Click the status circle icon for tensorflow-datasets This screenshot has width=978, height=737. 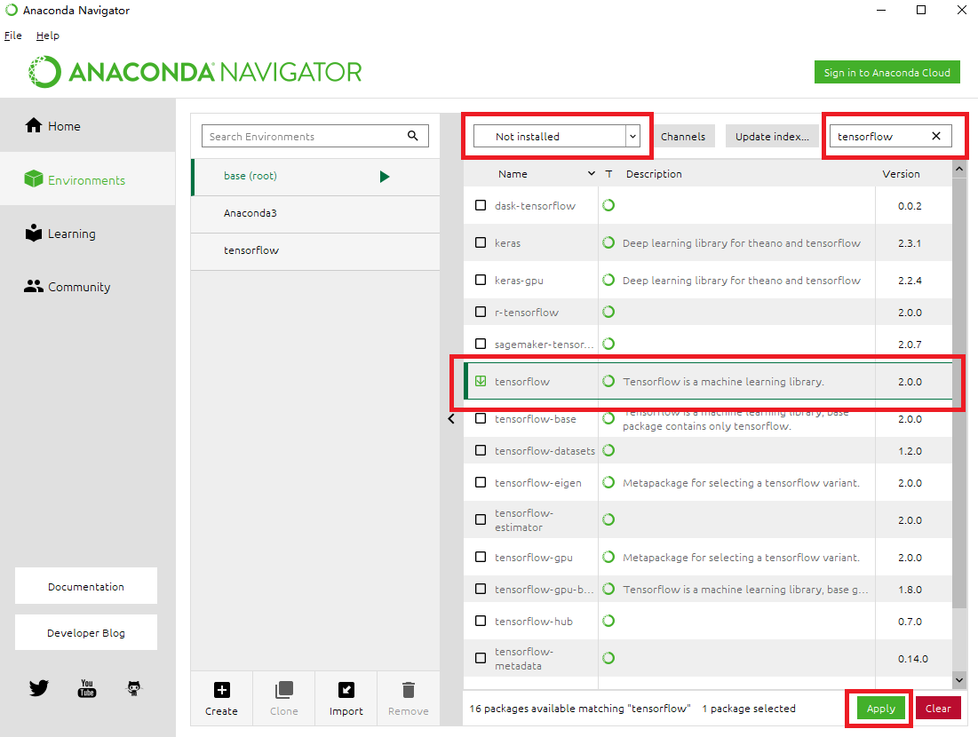608,450
